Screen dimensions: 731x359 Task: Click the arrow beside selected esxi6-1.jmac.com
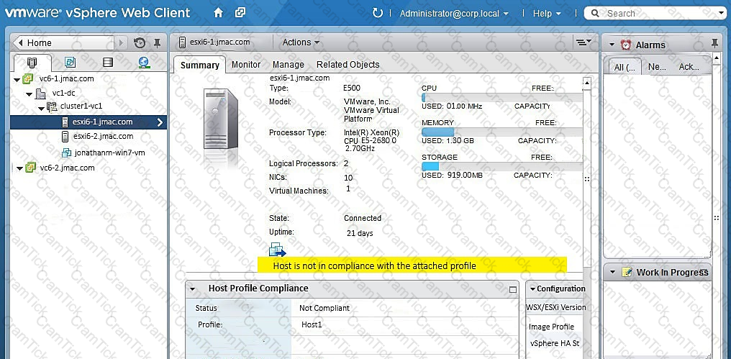[x=160, y=122]
